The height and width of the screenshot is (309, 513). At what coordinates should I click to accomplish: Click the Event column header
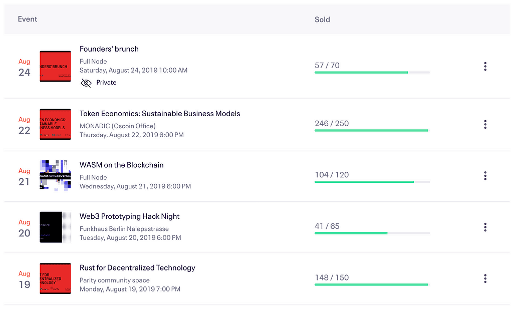pyautogui.click(x=28, y=19)
